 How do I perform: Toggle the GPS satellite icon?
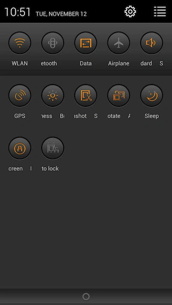[20, 96]
